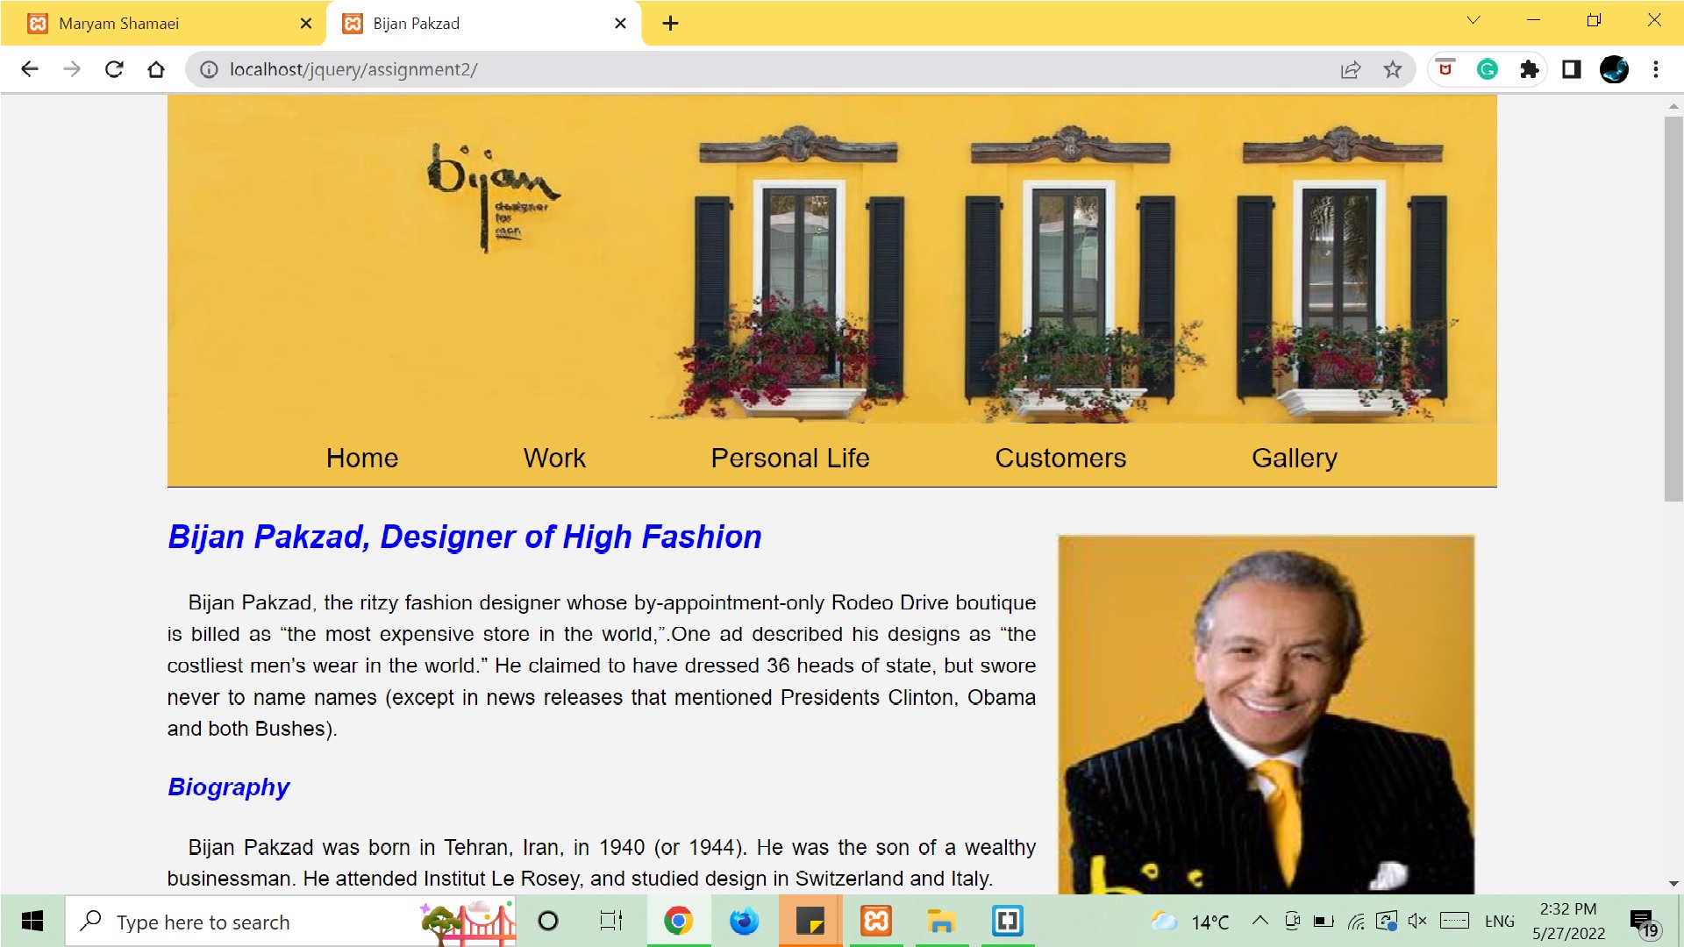
Task: Open the weather widget showing 14°C
Action: [x=1190, y=922]
